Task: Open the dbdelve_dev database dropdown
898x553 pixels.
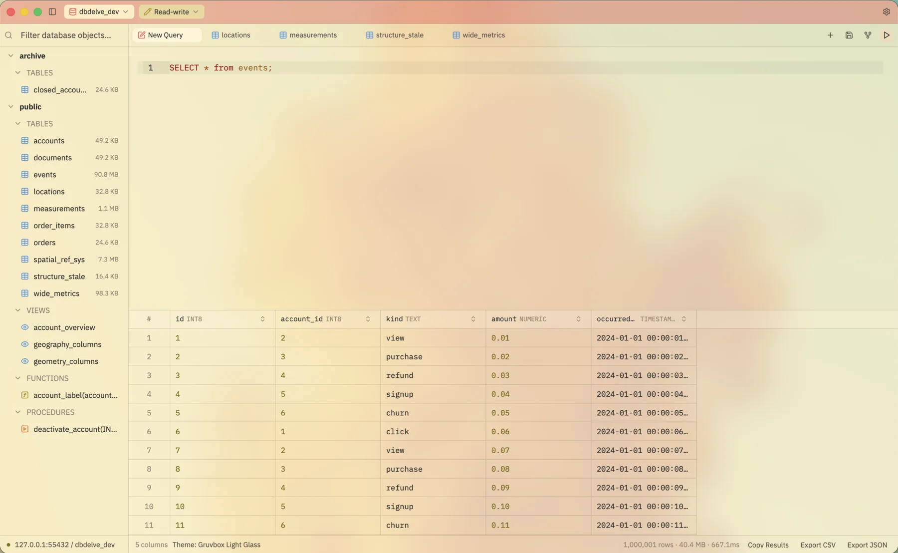Action: [99, 11]
